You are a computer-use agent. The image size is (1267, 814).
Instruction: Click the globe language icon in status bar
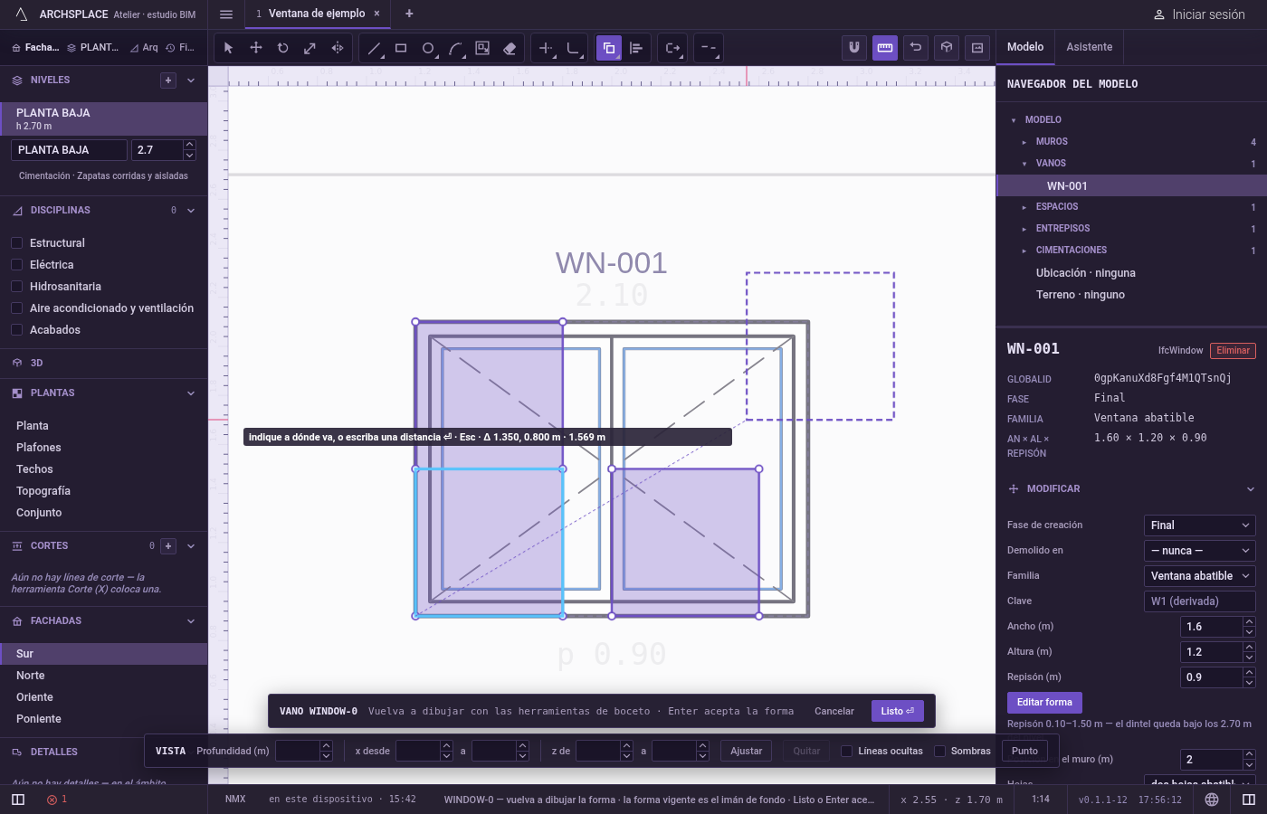(1212, 800)
